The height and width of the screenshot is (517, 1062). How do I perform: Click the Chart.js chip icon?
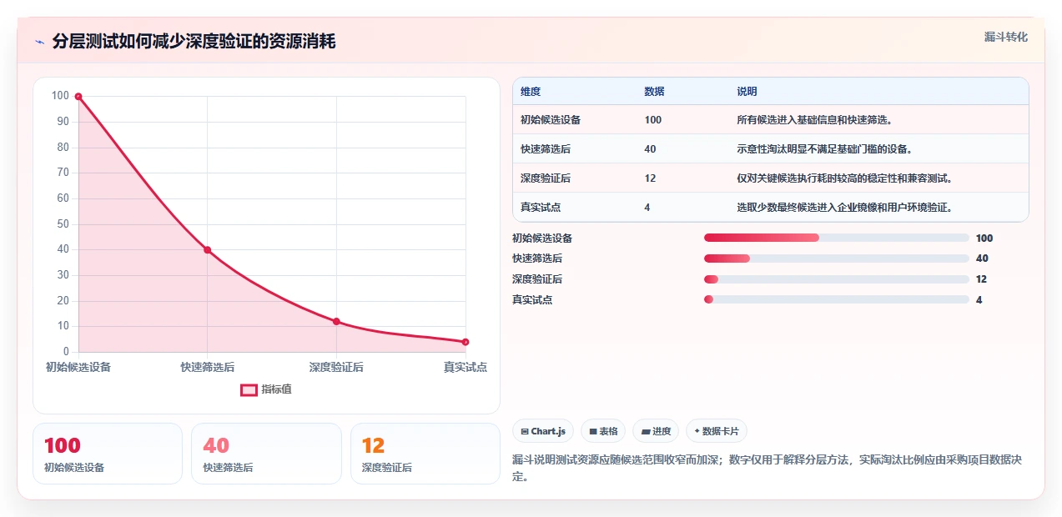click(524, 432)
